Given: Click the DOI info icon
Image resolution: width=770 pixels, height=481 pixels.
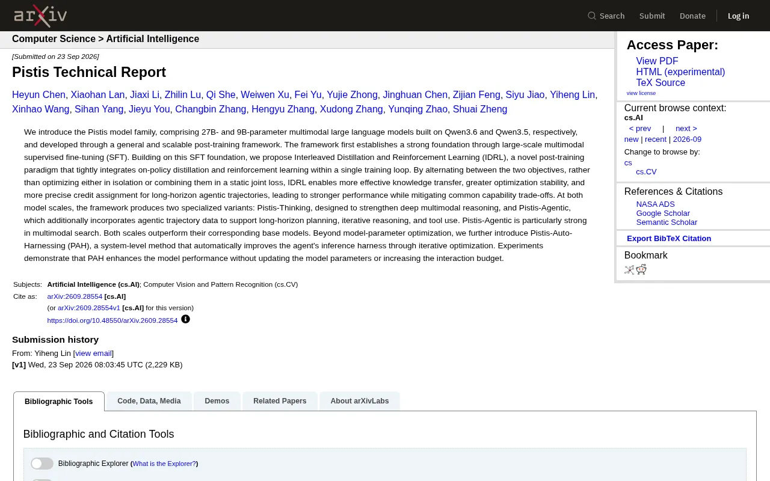Looking at the screenshot, I should [185, 319].
